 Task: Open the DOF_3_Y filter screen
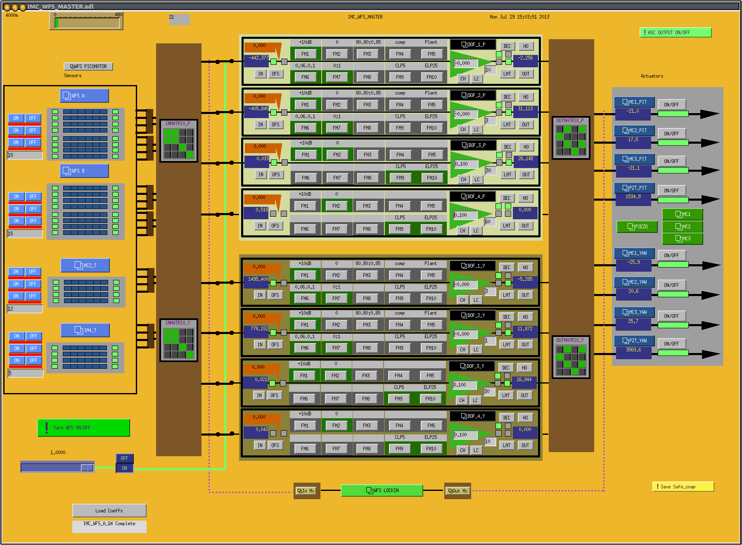point(472,366)
